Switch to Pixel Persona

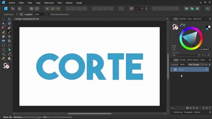coord(13,9)
